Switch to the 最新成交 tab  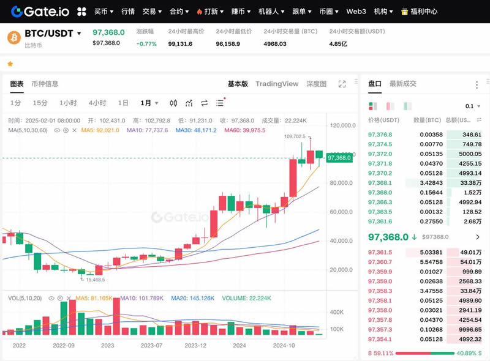click(403, 84)
